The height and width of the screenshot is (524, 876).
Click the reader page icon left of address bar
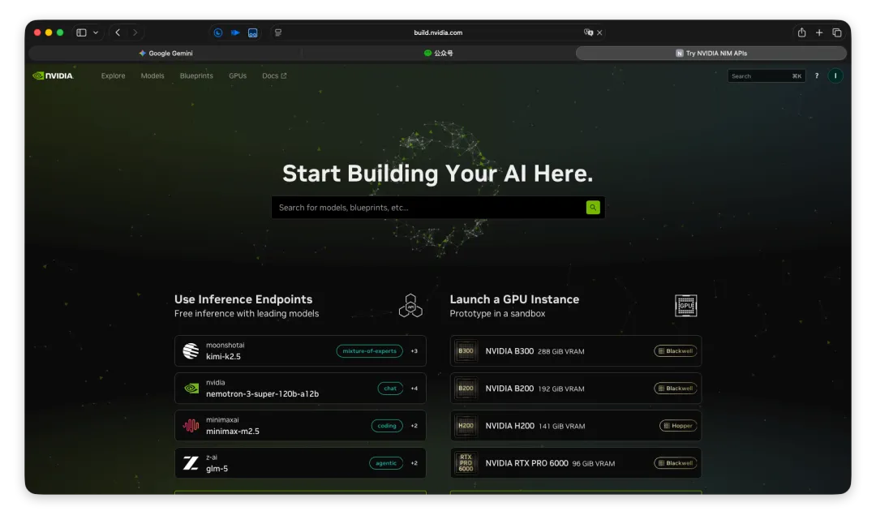click(278, 32)
